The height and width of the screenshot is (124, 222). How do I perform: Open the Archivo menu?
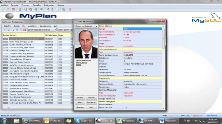4,5
